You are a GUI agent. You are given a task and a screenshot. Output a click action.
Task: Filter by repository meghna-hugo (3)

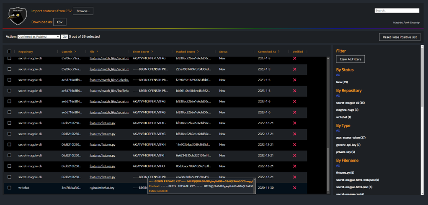pyautogui.click(x=347, y=110)
